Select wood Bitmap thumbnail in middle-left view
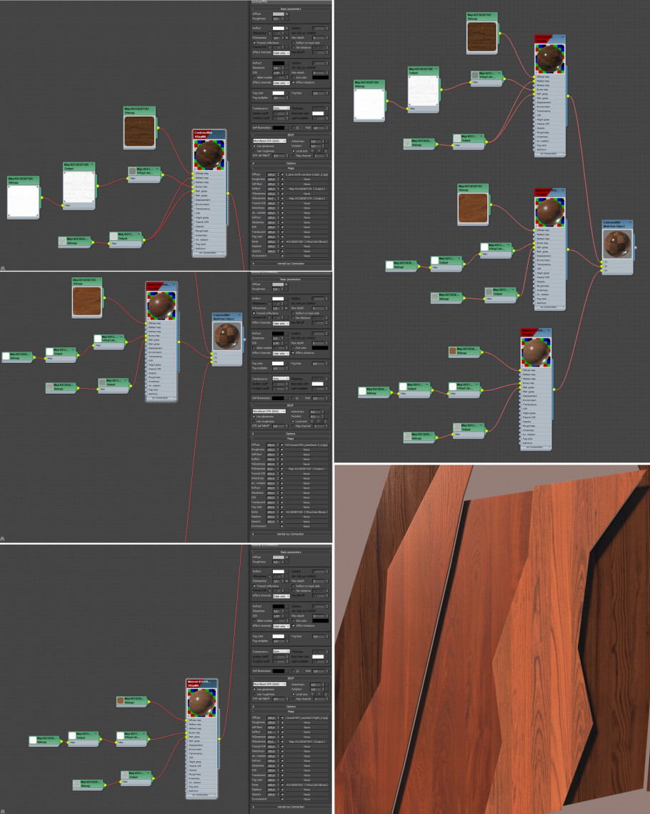This screenshot has height=814, width=650. [x=86, y=301]
